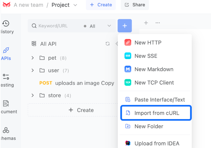211x148 pixels.
Task: Select New TCP Client menu entry
Action: pyautogui.click(x=155, y=83)
